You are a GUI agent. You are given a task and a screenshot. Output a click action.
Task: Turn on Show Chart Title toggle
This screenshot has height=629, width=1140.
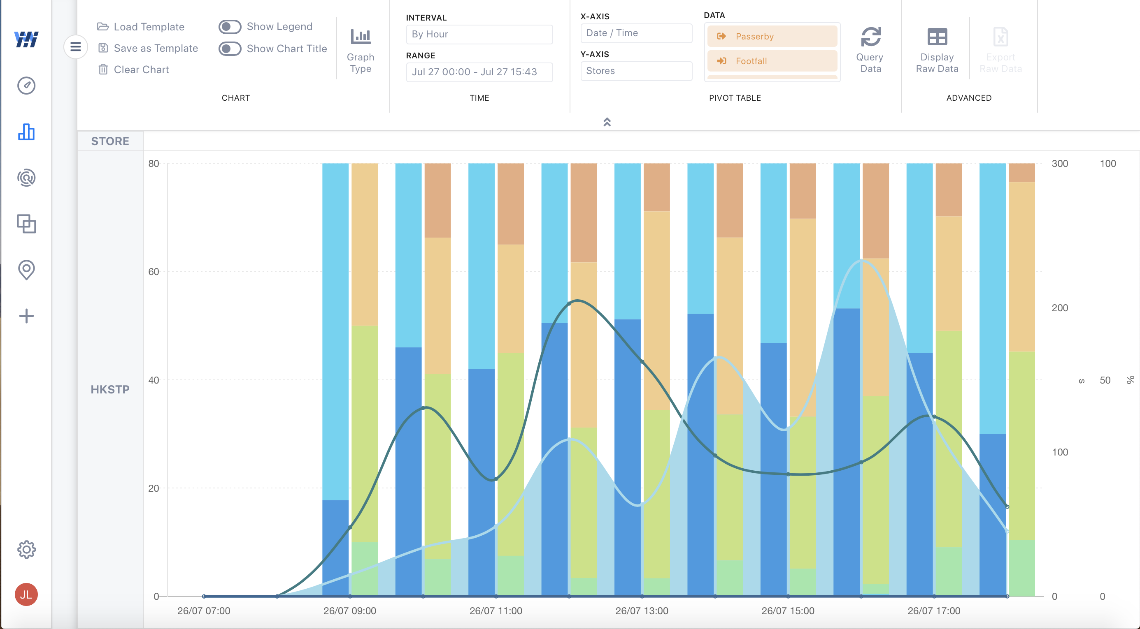[x=230, y=49]
